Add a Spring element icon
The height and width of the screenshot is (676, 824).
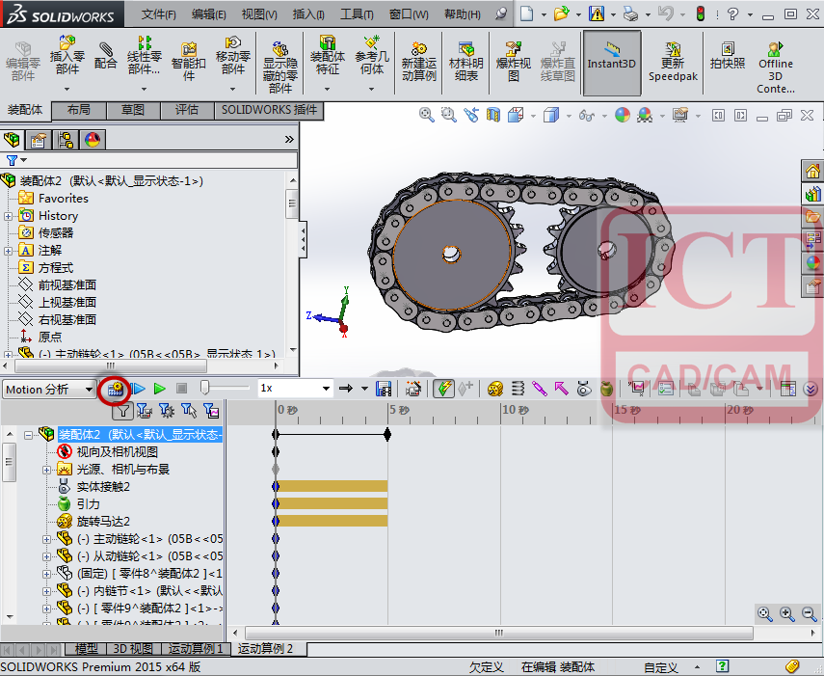click(x=518, y=389)
